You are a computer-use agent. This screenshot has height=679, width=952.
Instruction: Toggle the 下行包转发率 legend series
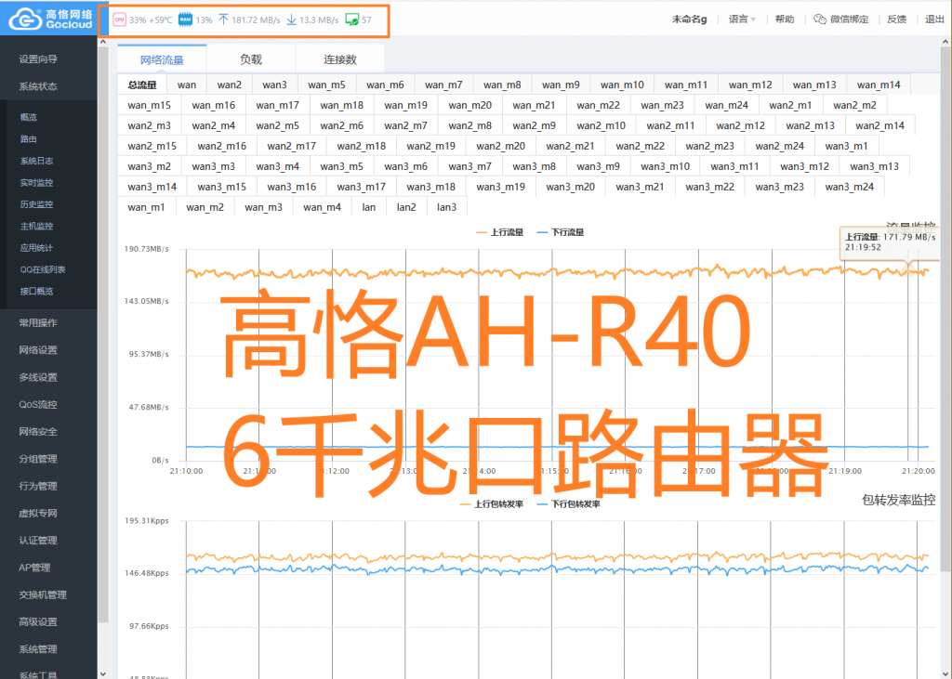pos(569,504)
